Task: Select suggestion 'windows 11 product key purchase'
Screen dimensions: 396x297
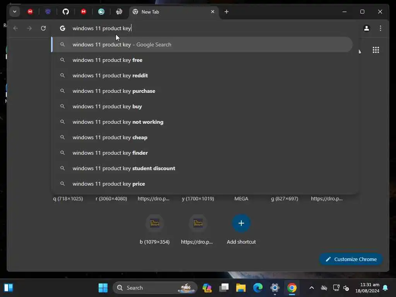Action: (202, 91)
